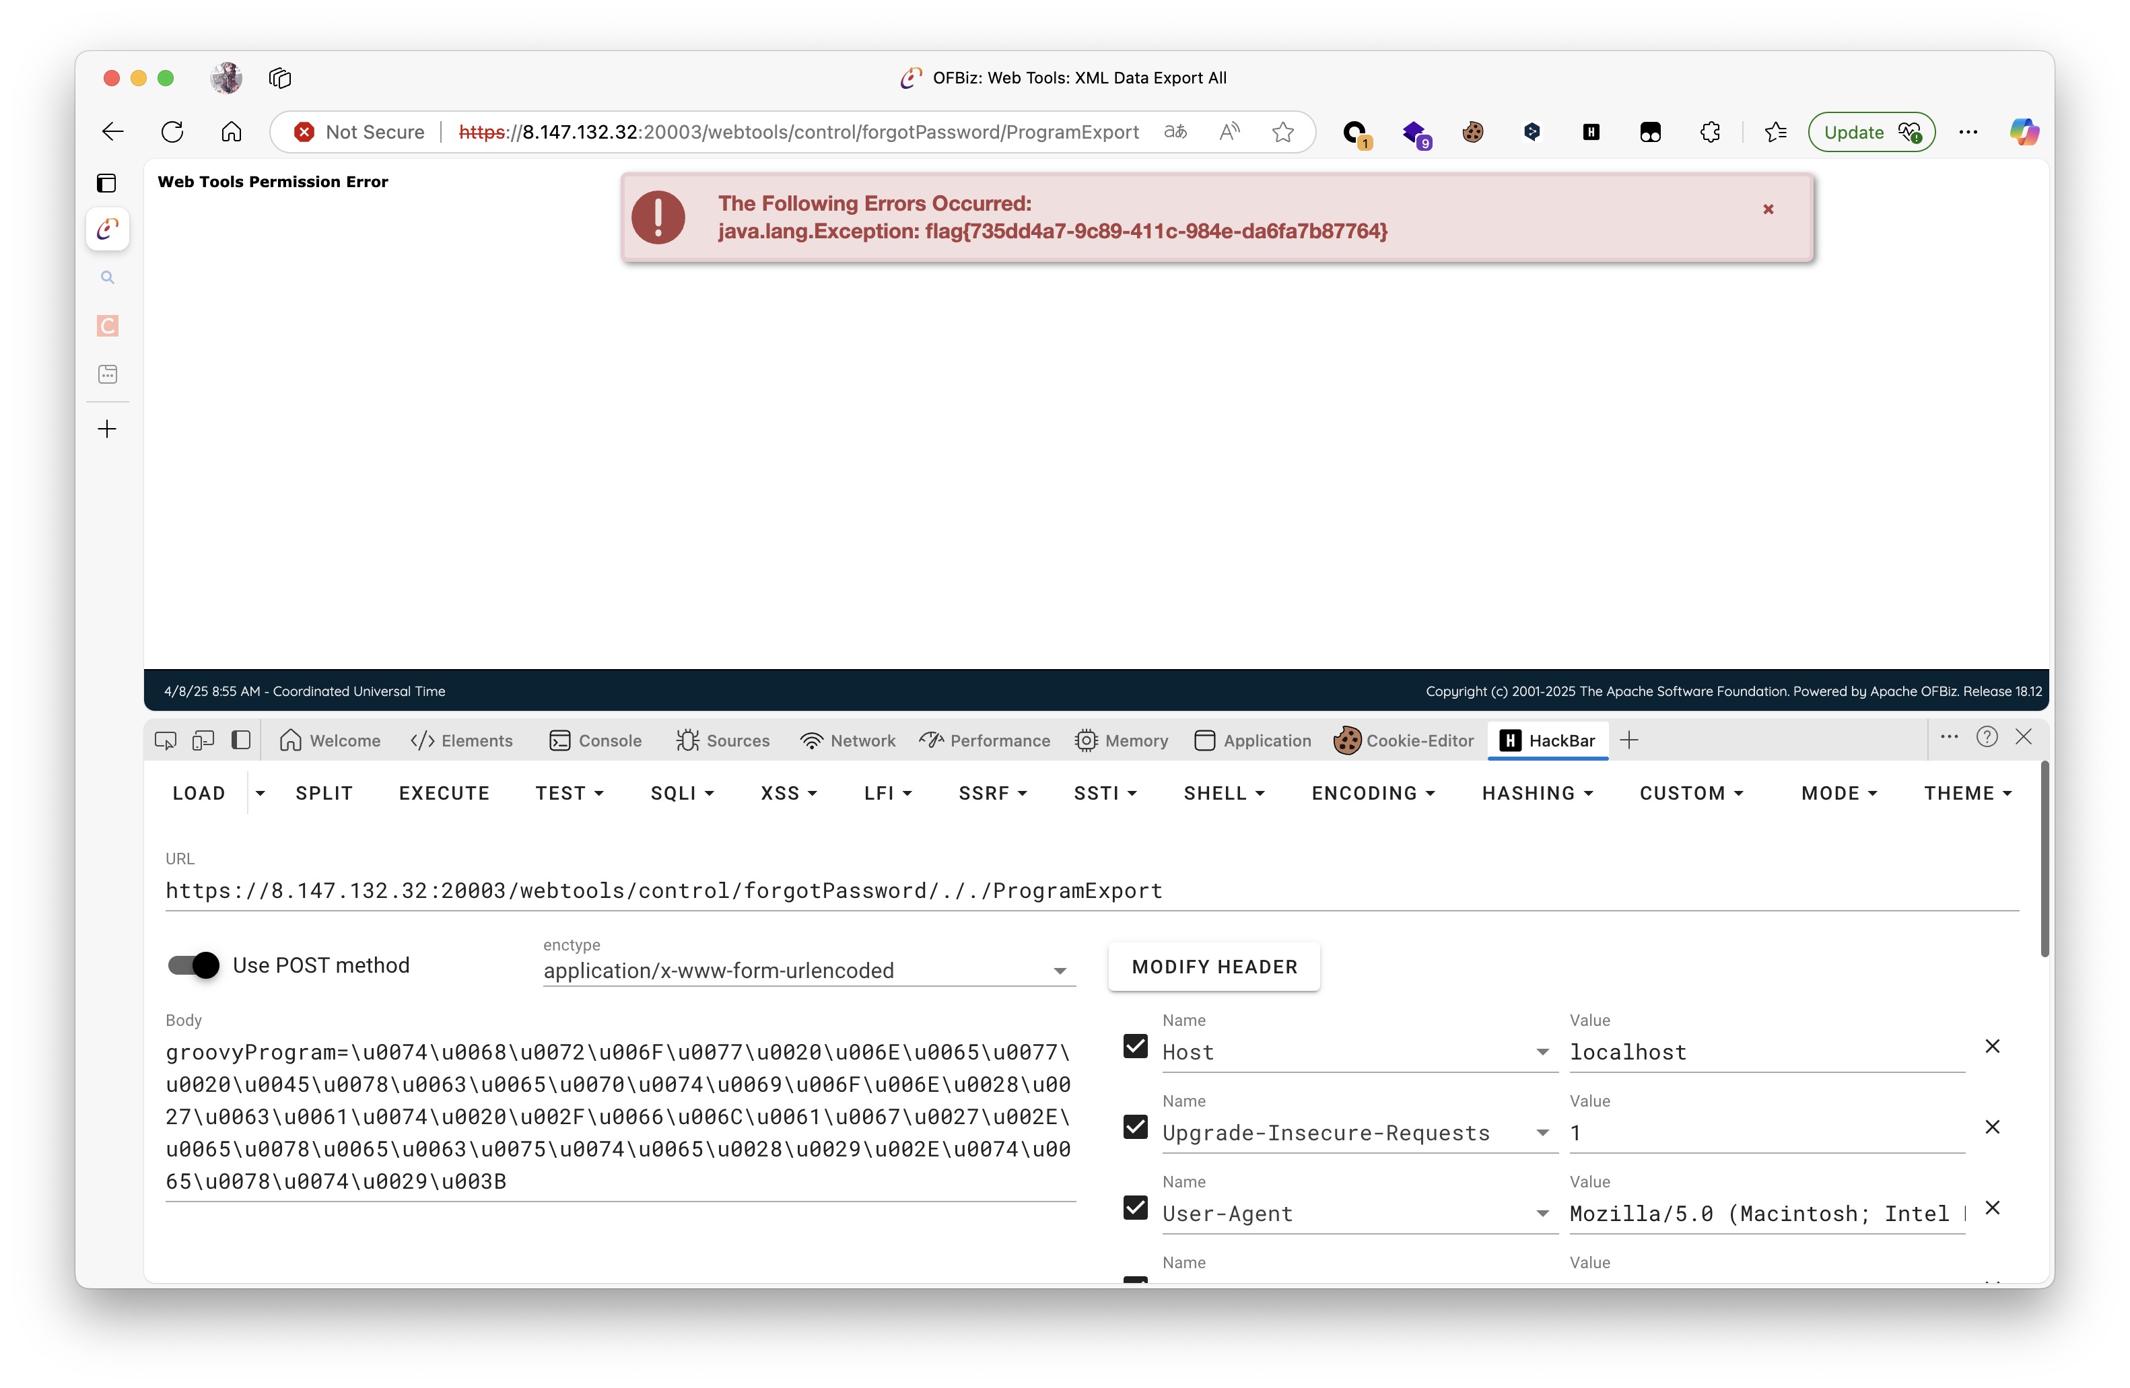The height and width of the screenshot is (1388, 2130).
Task: Click the EXECUTE button
Action: 444,793
